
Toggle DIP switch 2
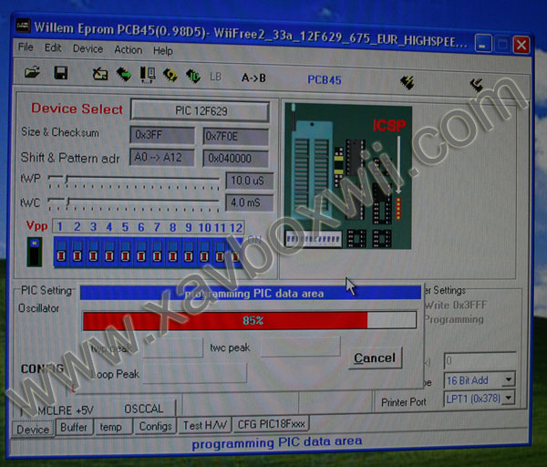pos(77,253)
